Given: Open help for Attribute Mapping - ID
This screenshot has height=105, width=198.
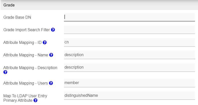Looking at the screenshot, I should [45, 42].
